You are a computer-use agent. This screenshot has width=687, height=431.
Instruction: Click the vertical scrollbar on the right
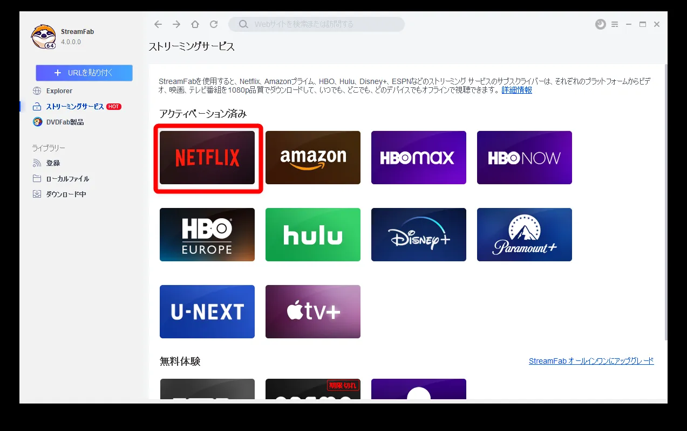(666, 202)
